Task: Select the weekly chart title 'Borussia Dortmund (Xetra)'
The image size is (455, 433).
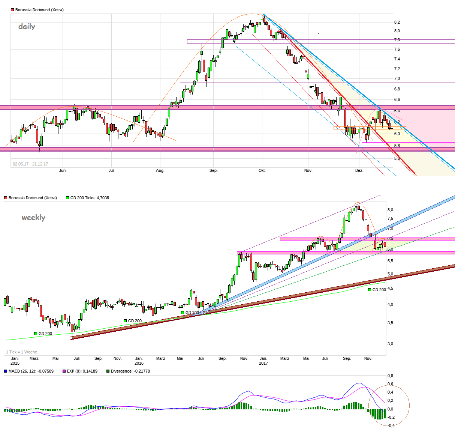Action: [x=33, y=198]
